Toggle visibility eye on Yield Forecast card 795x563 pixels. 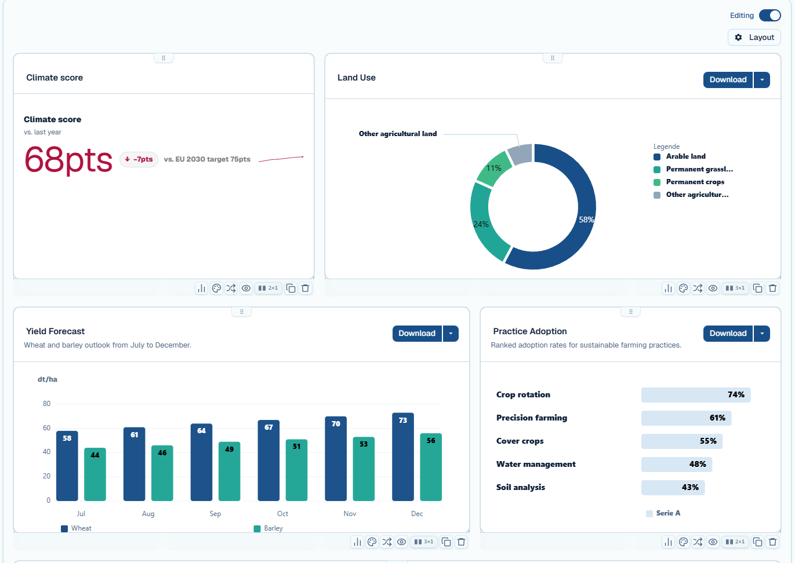click(x=401, y=542)
